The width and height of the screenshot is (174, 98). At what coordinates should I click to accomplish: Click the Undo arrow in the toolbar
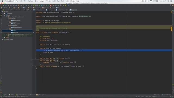click(9, 5)
